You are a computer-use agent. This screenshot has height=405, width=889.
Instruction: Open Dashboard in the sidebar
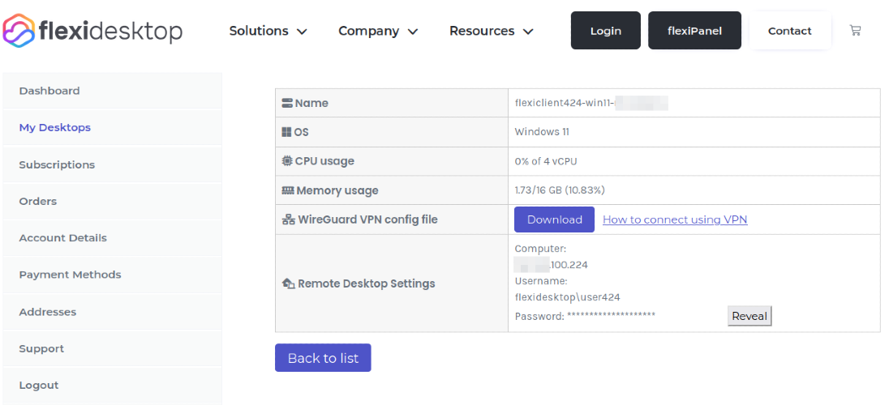49,91
